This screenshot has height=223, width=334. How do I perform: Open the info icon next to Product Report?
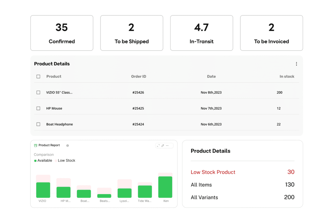coord(68,145)
